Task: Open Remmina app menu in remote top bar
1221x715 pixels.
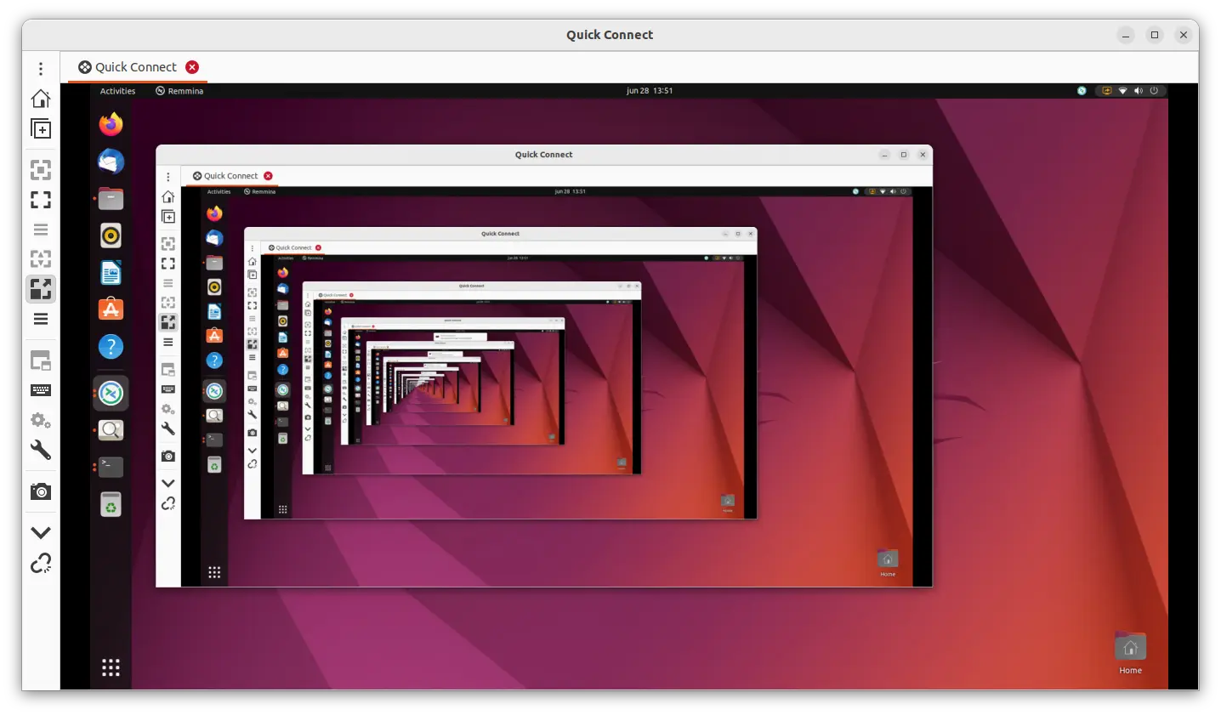Action: tap(179, 91)
